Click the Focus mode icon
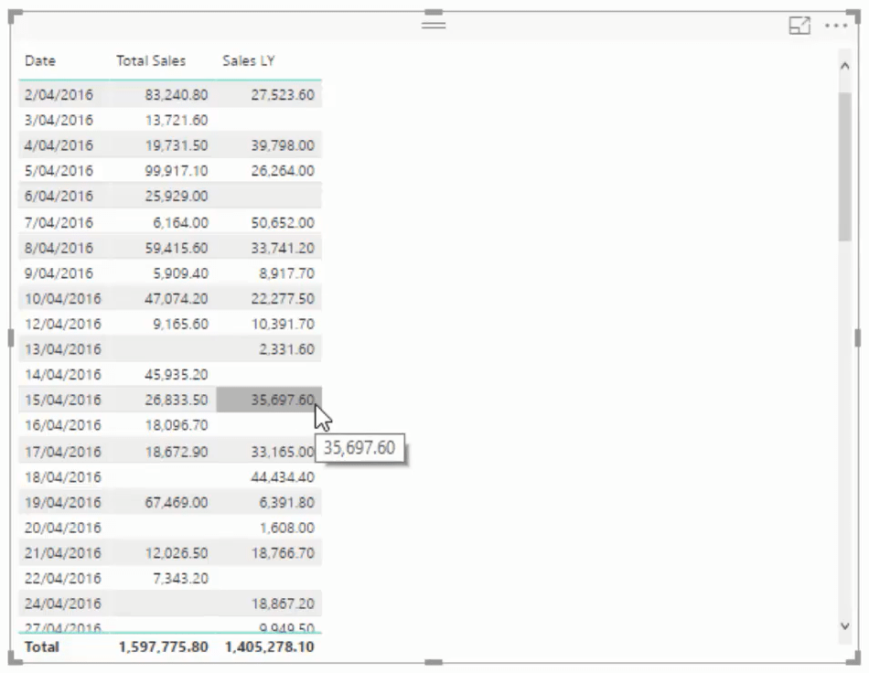The height and width of the screenshot is (673, 869). point(799,26)
